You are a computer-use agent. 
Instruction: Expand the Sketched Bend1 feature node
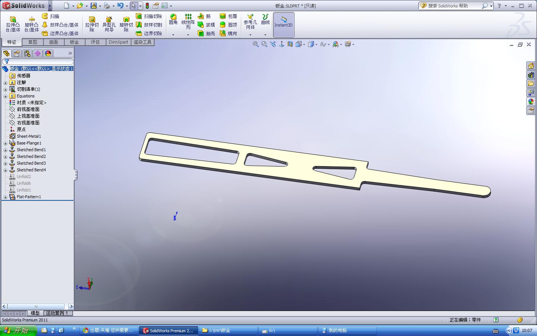(5, 150)
